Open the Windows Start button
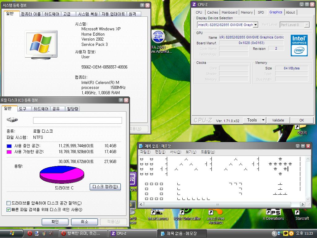 click(x=11, y=233)
